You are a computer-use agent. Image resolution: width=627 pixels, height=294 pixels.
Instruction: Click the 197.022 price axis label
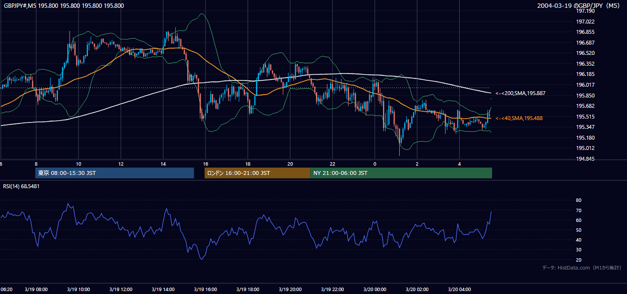(x=585, y=22)
